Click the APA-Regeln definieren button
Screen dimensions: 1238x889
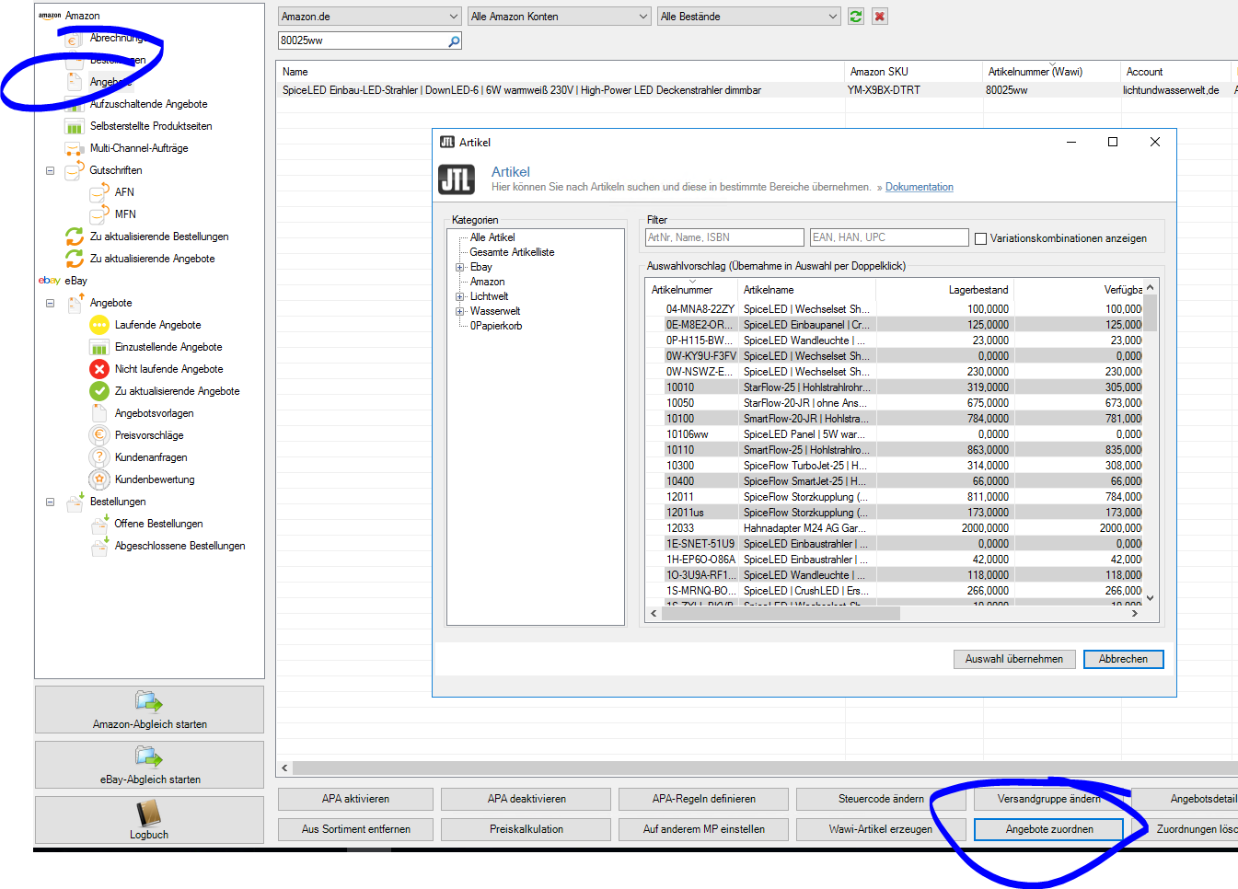[703, 799]
